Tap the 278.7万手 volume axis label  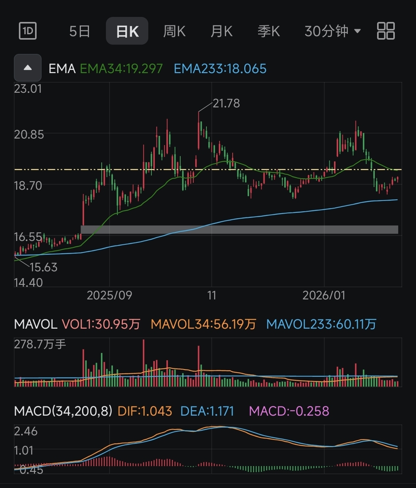click(x=40, y=344)
